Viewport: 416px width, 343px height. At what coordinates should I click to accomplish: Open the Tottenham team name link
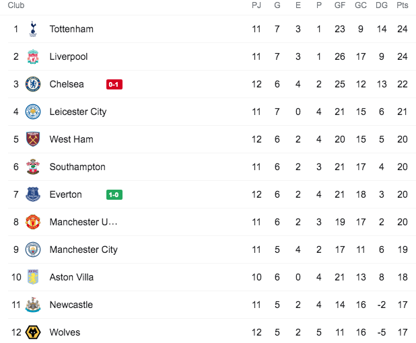point(71,29)
